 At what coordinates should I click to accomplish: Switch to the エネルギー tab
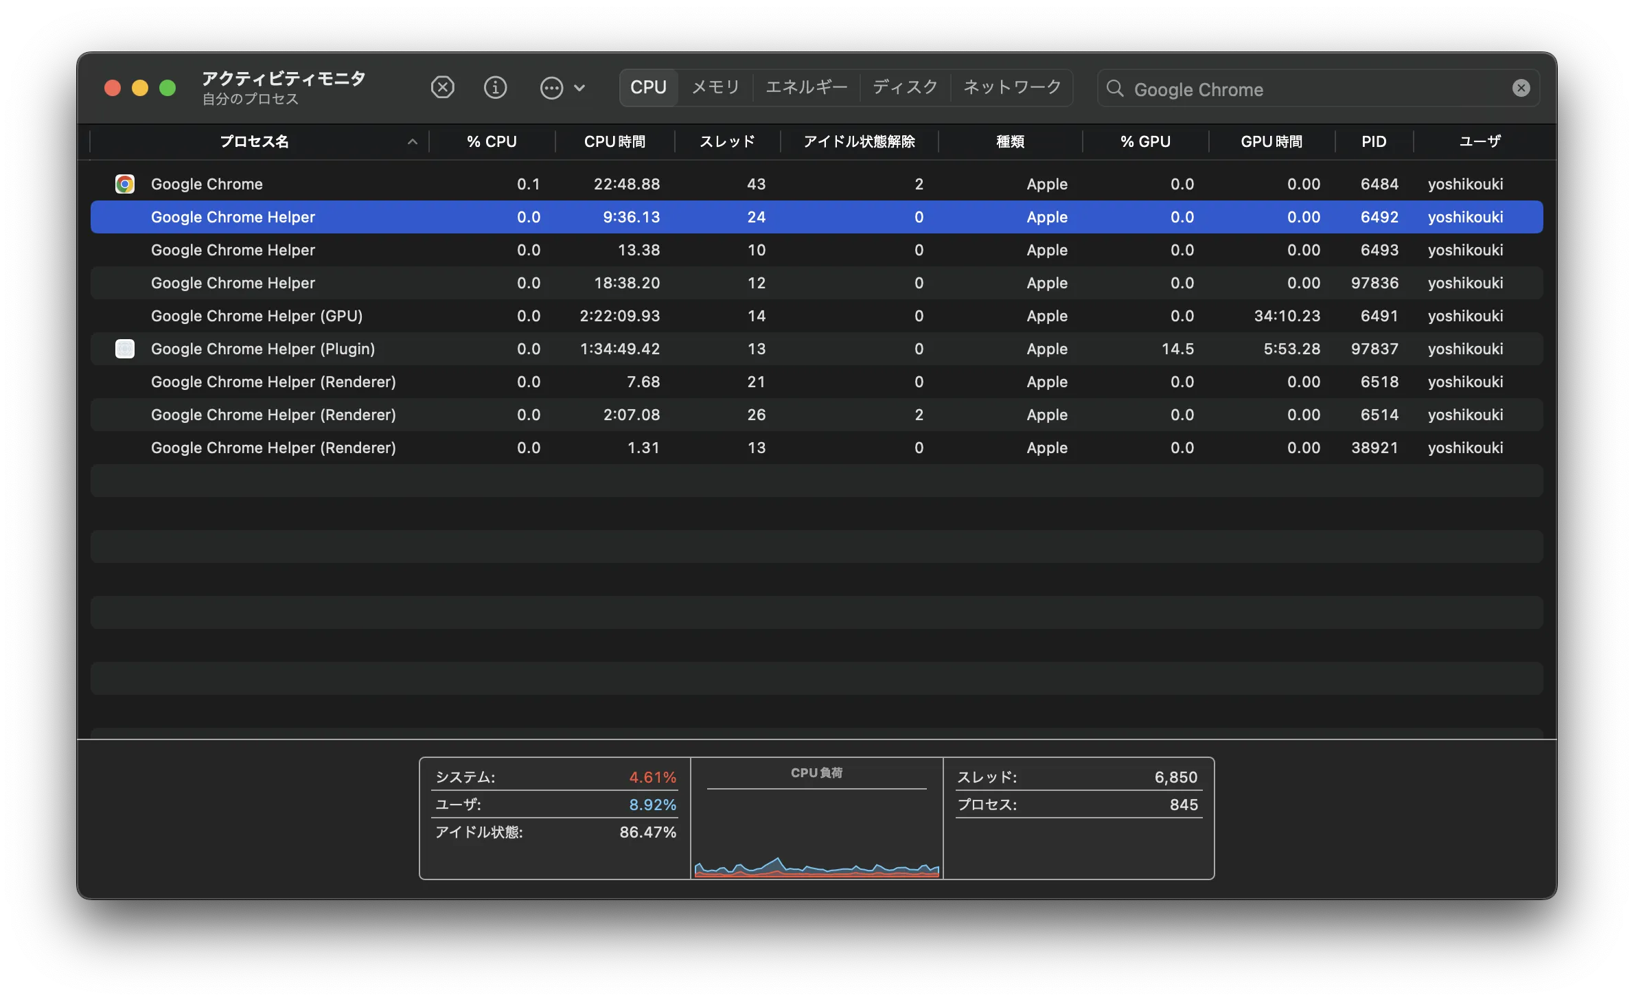[806, 88]
